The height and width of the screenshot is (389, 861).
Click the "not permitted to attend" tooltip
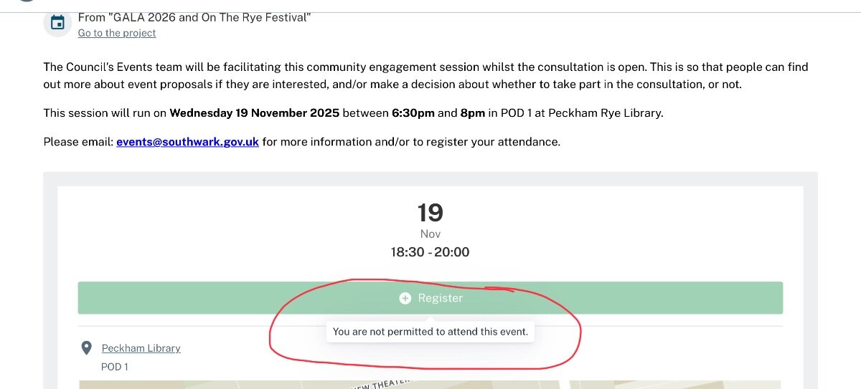(430, 332)
